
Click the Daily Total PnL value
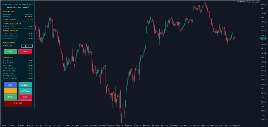point(31,78)
